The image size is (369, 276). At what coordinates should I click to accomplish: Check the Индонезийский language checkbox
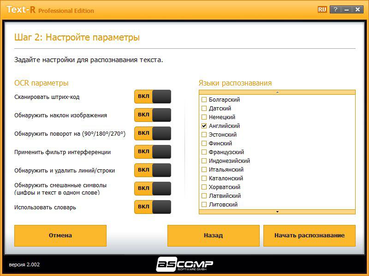point(204,161)
